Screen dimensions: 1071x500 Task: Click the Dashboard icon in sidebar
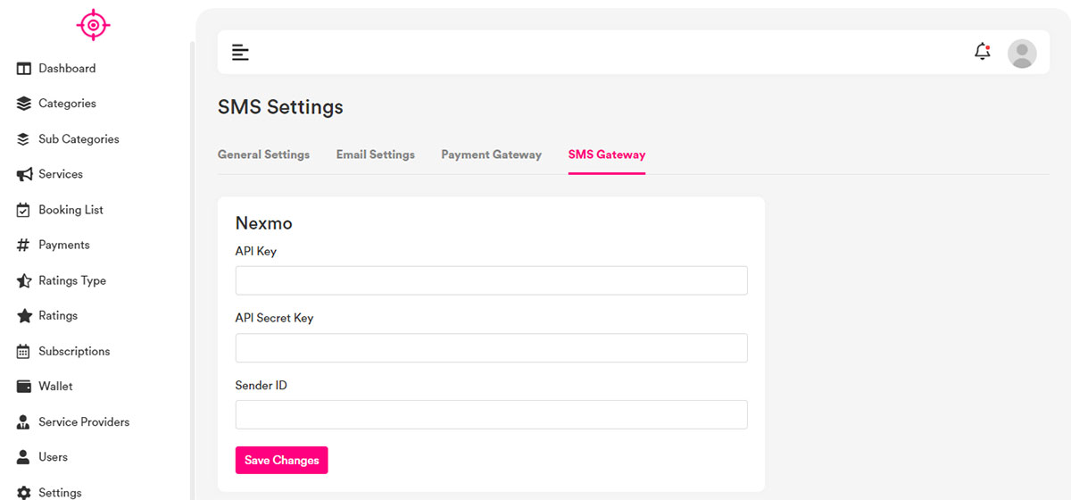[x=24, y=69]
